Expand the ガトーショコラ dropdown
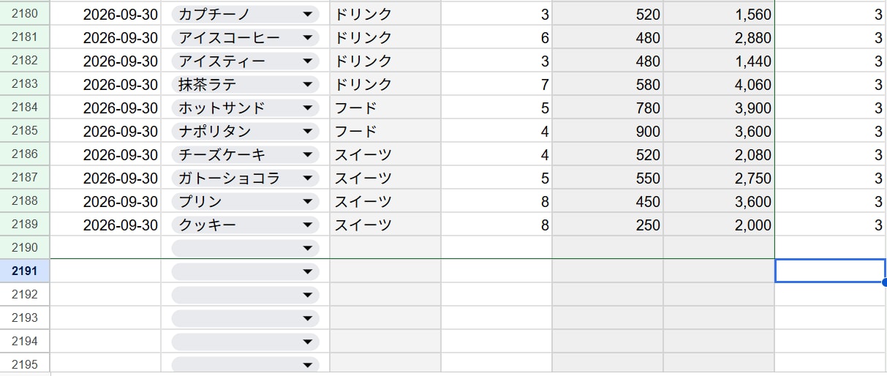The image size is (887, 376). tap(245, 178)
